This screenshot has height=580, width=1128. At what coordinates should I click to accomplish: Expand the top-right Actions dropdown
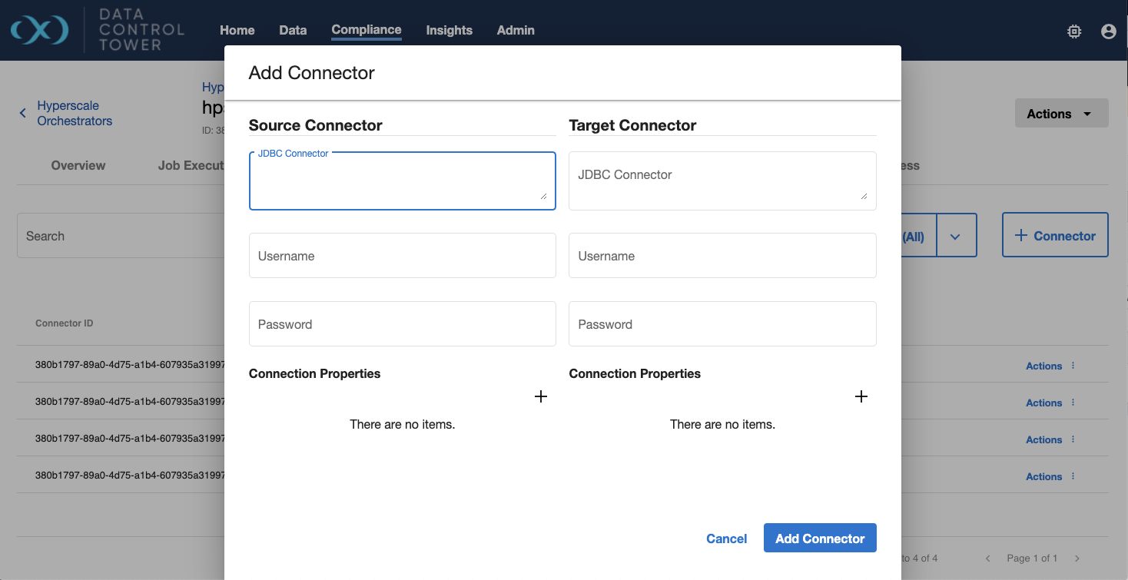click(1061, 114)
